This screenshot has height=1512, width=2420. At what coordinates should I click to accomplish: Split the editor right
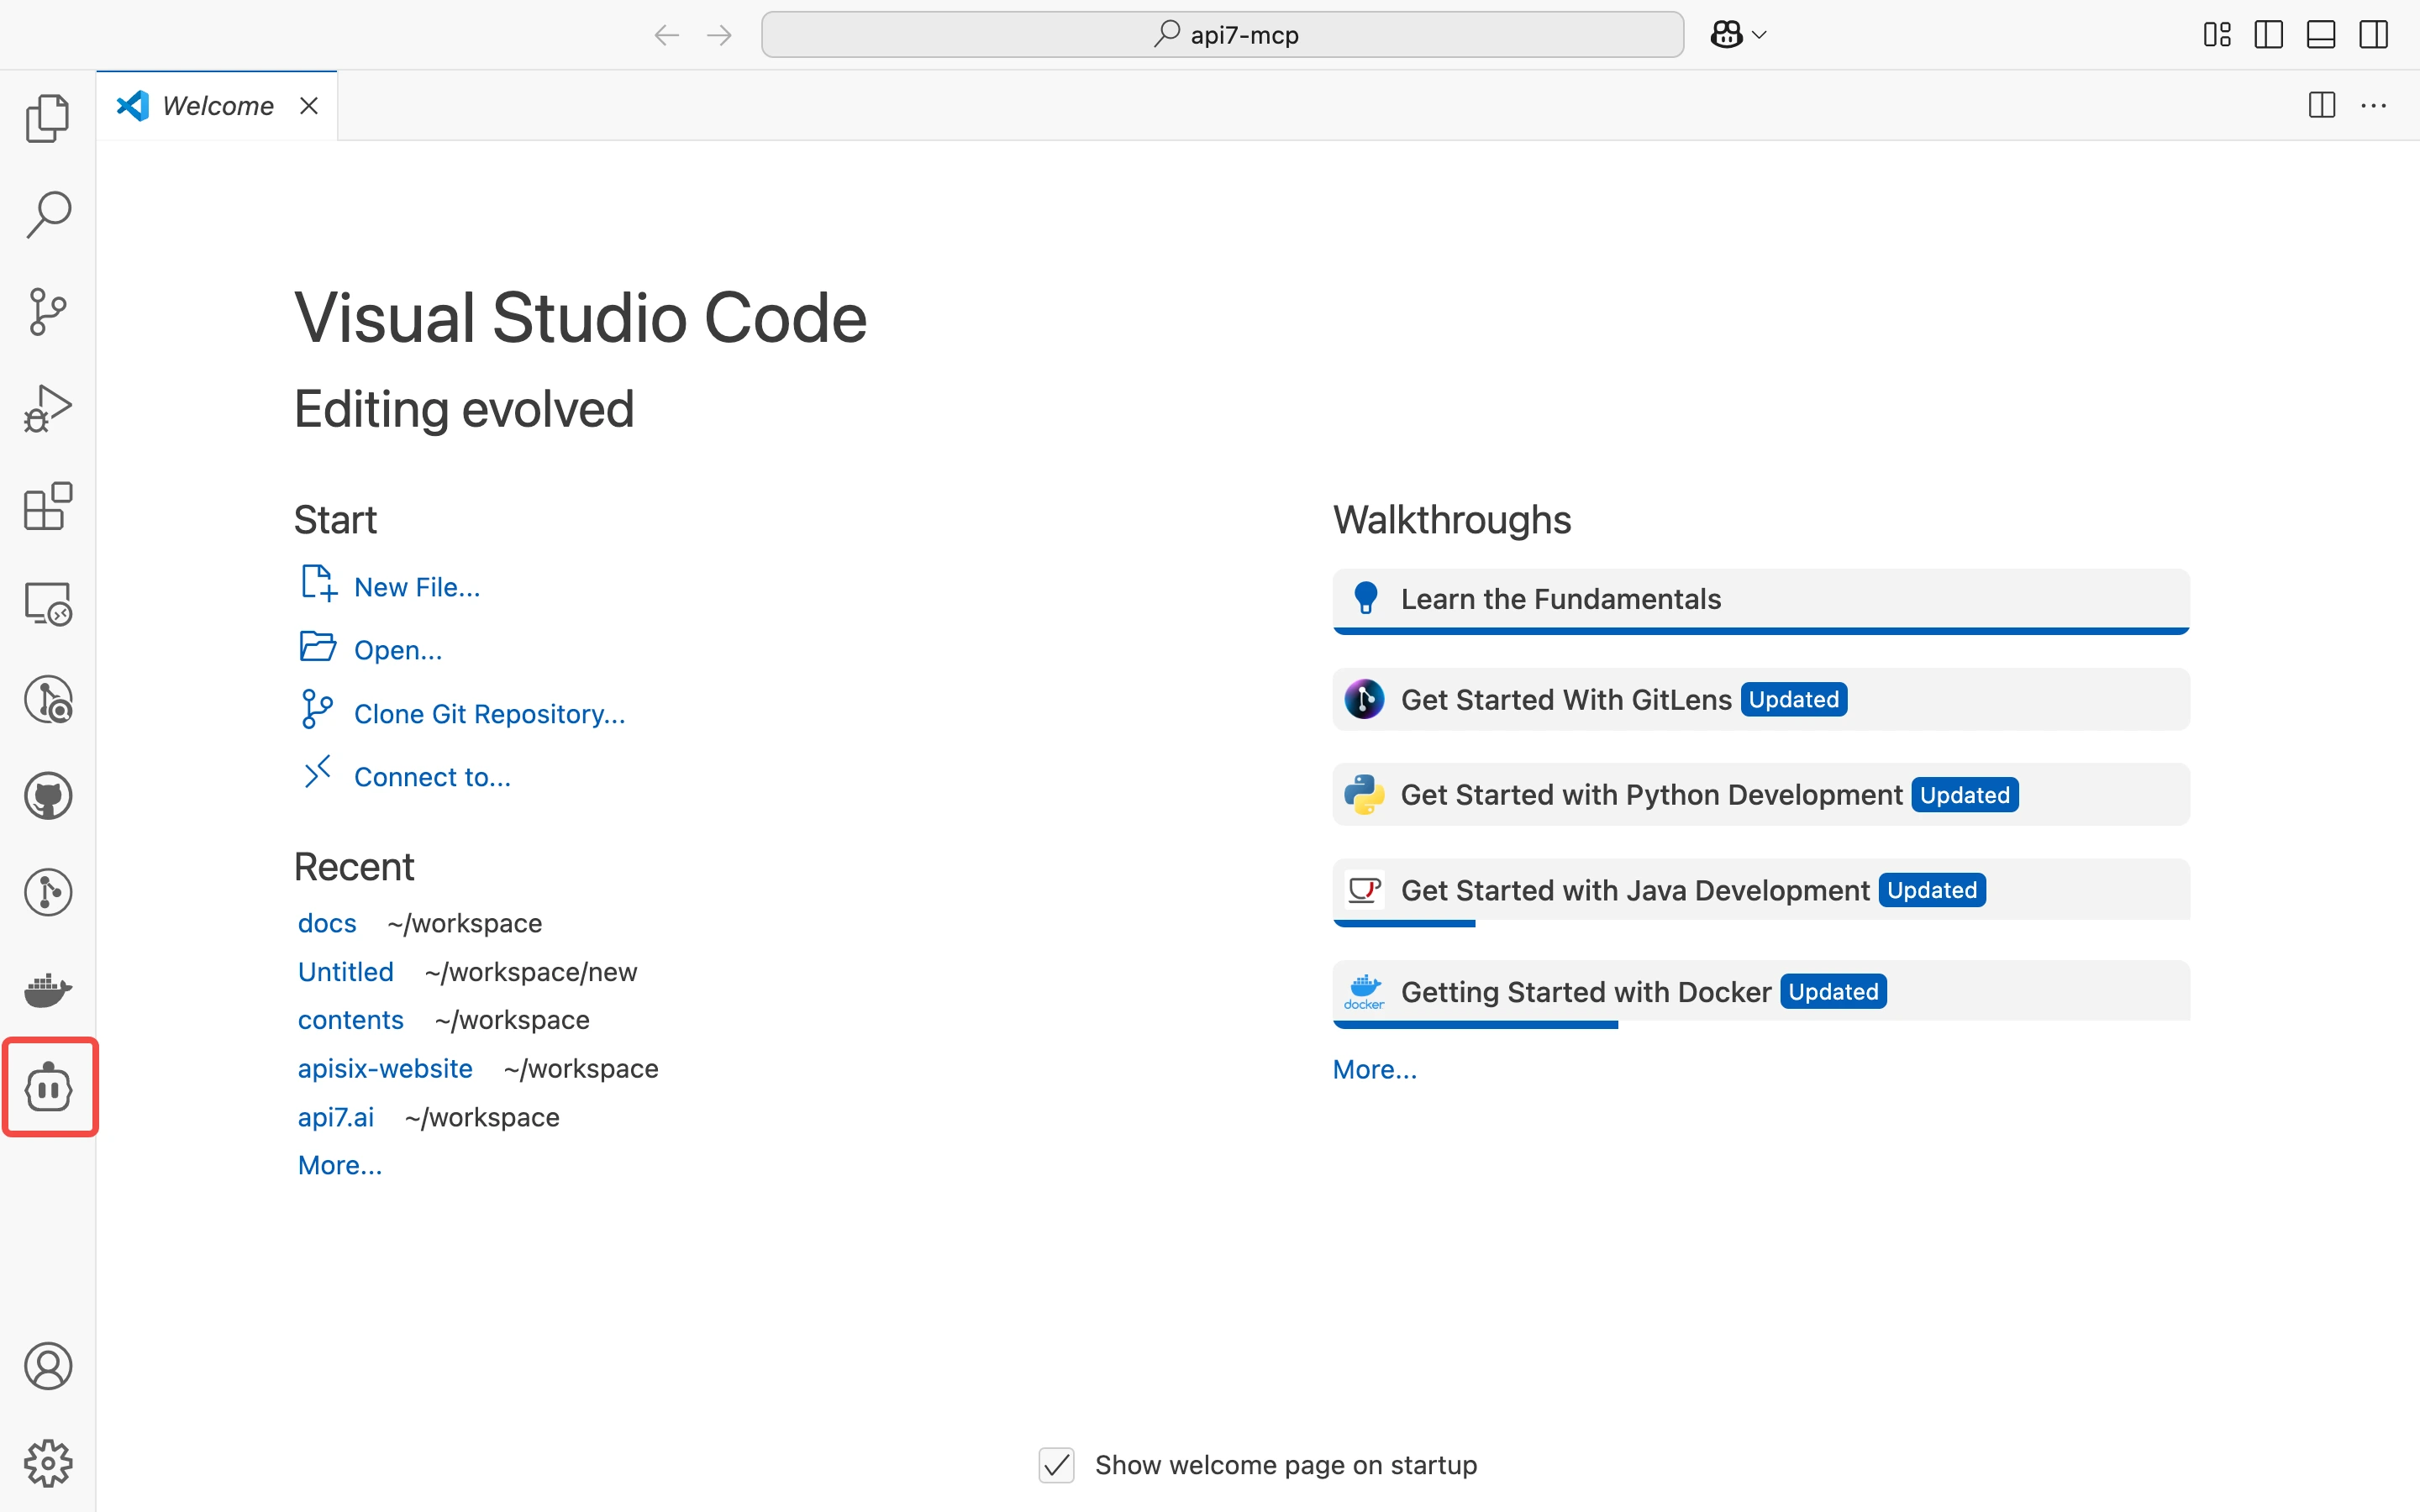tap(2322, 105)
